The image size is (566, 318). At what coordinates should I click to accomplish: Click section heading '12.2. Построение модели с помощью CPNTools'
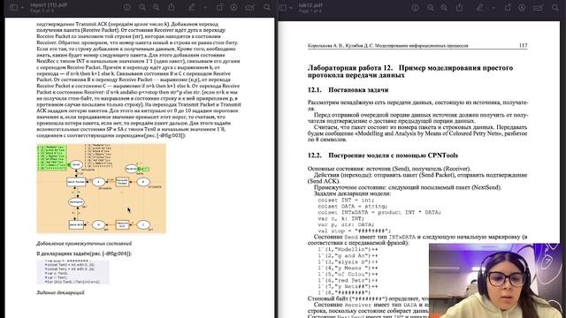pos(383,155)
